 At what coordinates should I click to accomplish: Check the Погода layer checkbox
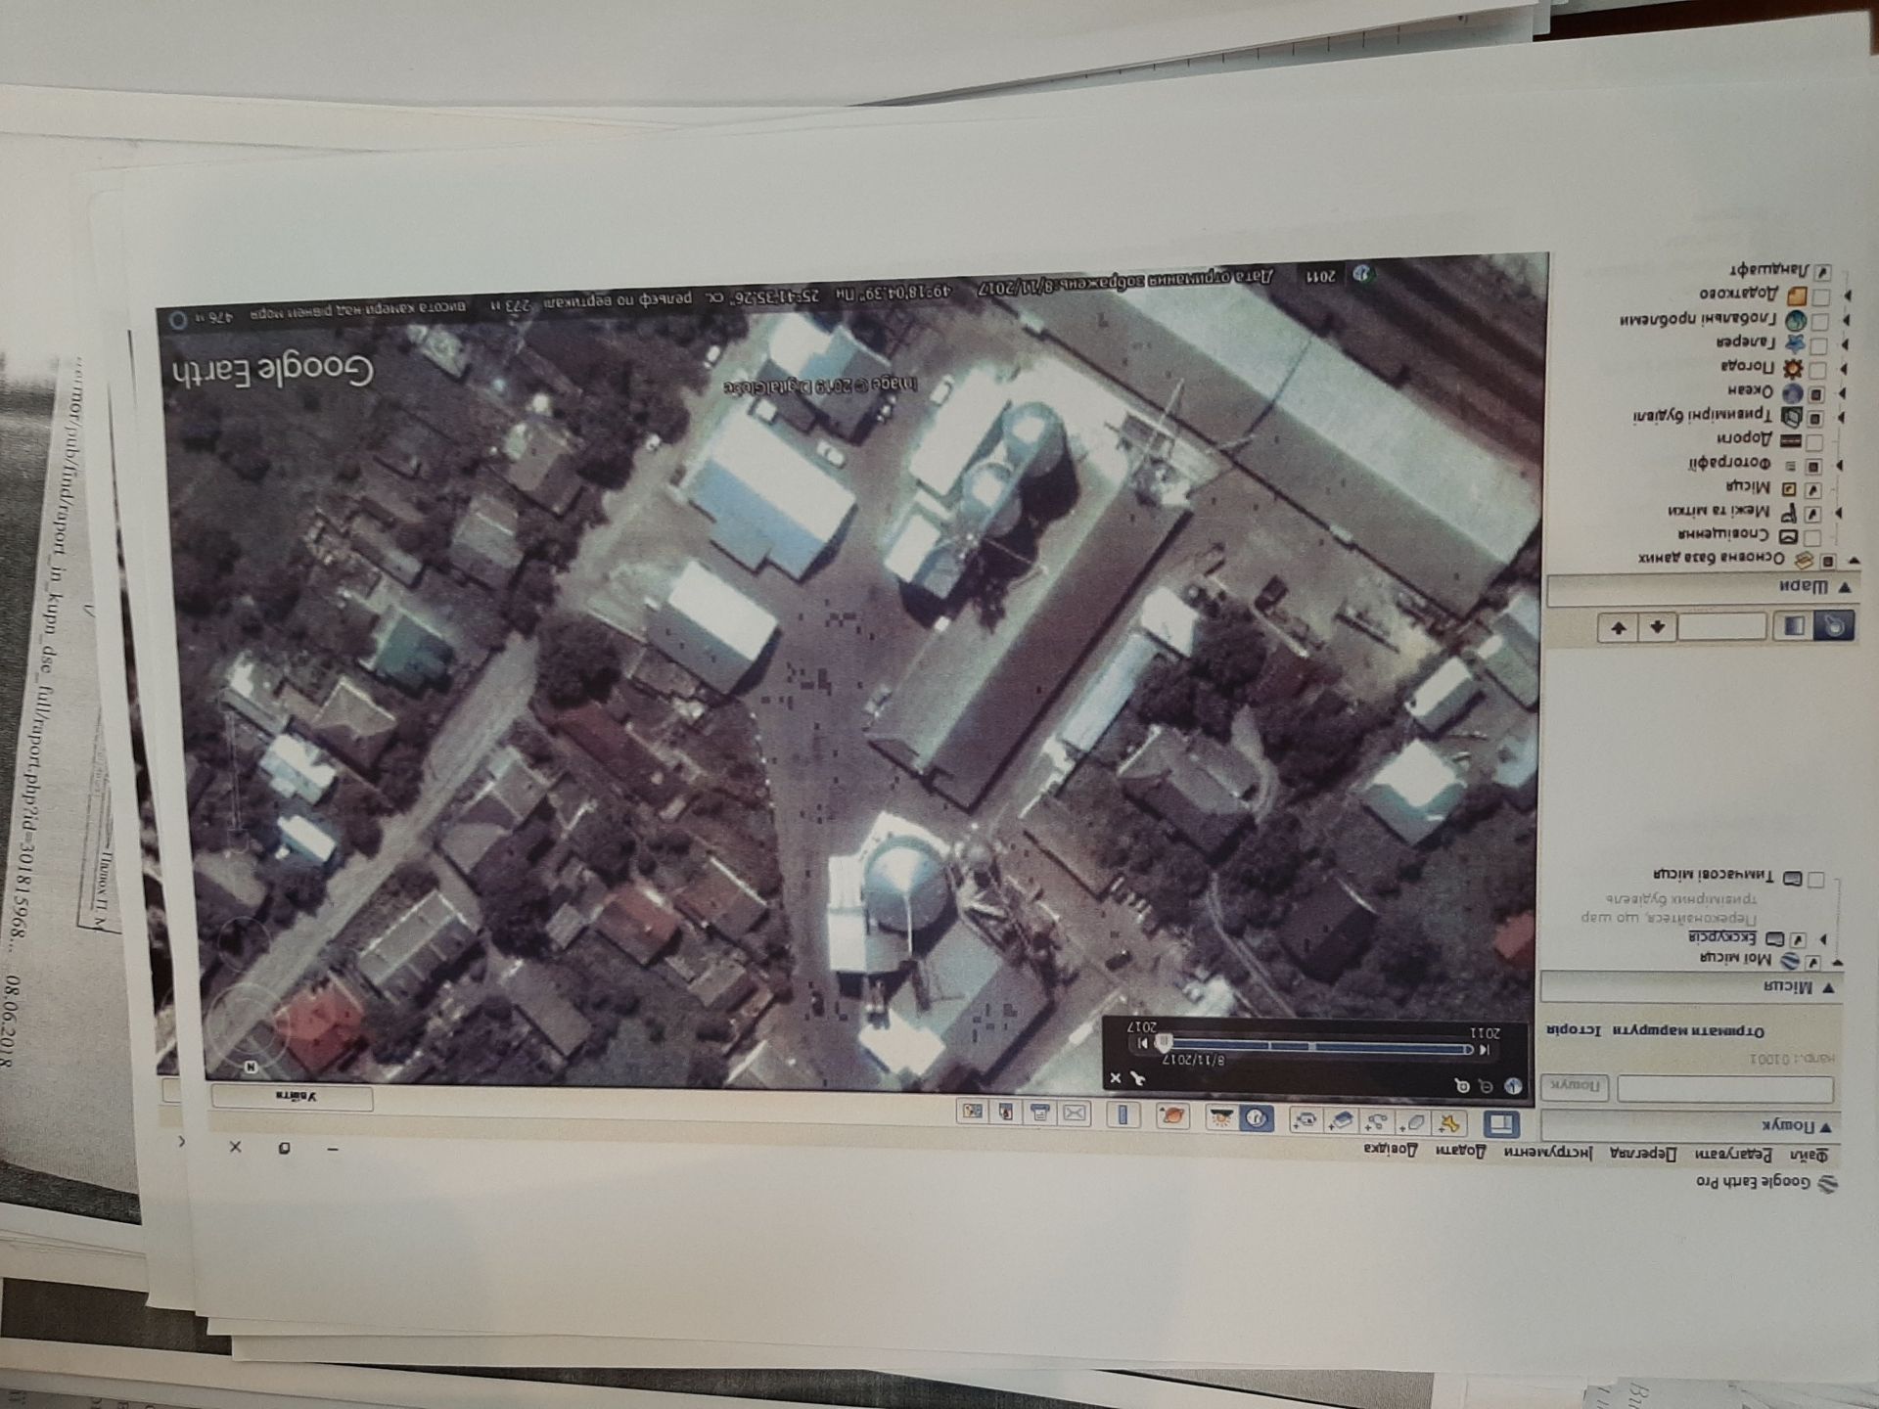point(1817,370)
